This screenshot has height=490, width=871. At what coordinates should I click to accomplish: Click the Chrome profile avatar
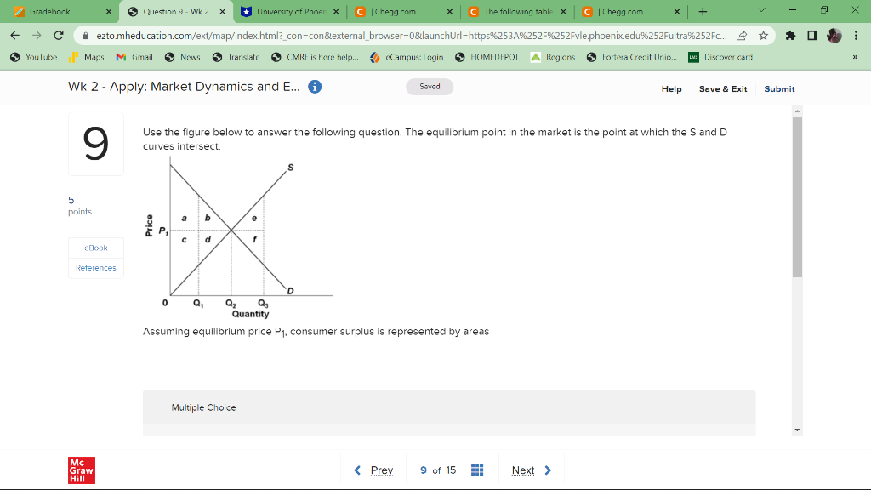click(x=834, y=37)
